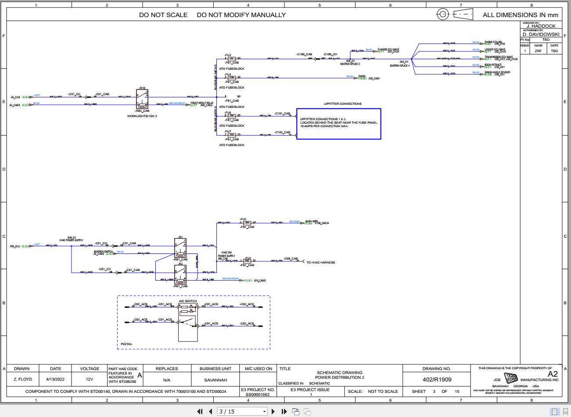Advance to the next page
Viewport: 571px width, 417px height.
(273, 411)
